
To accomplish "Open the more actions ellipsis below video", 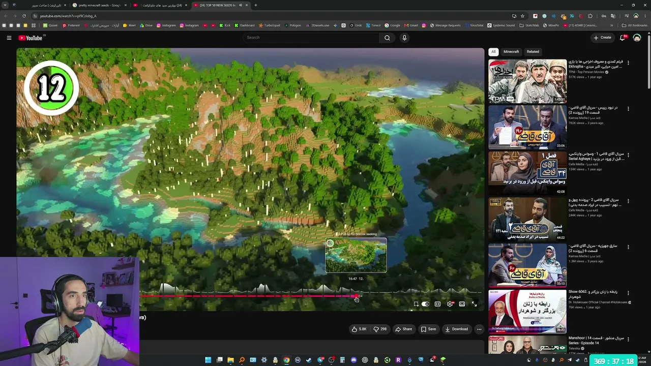I will pos(479,329).
